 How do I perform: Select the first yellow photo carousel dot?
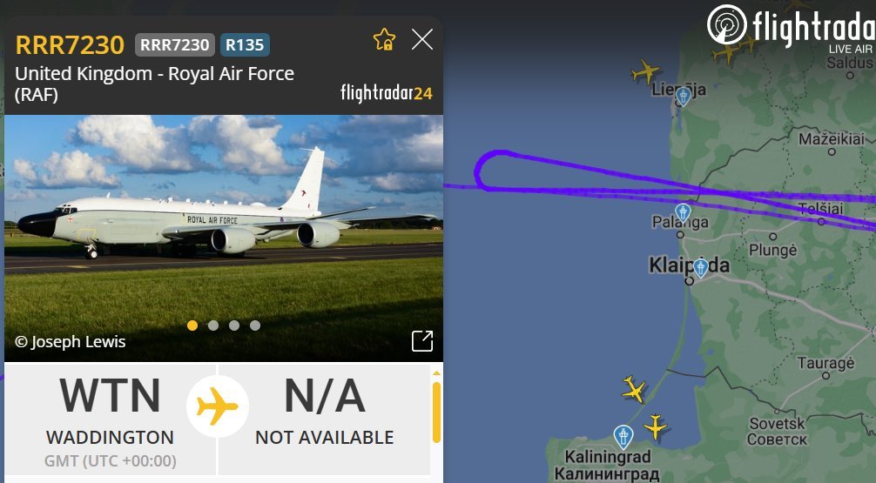click(x=192, y=325)
